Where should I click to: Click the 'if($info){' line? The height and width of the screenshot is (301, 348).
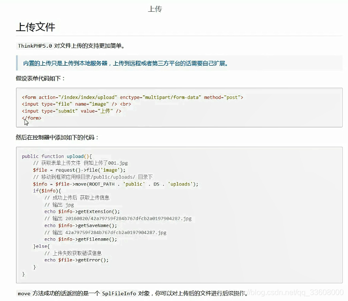pos(47,191)
